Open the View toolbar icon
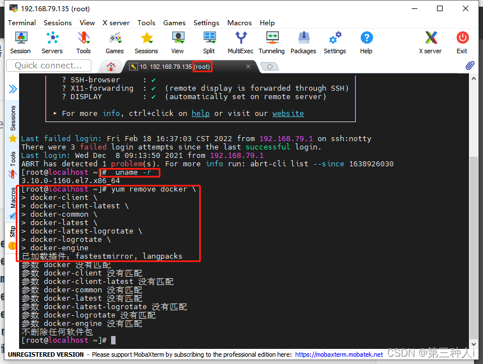 click(x=178, y=43)
